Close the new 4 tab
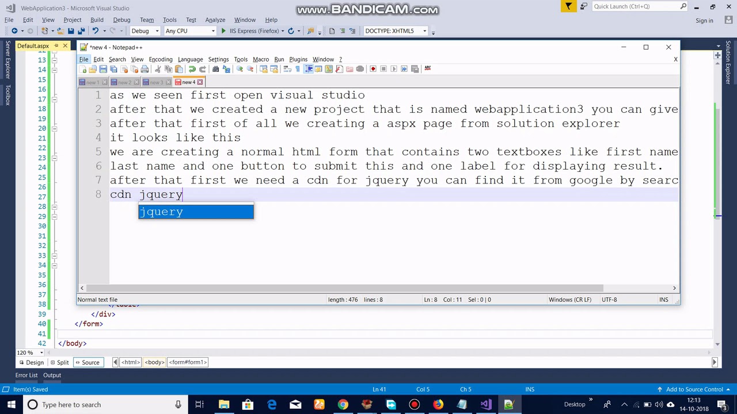The height and width of the screenshot is (414, 737). pos(200,82)
